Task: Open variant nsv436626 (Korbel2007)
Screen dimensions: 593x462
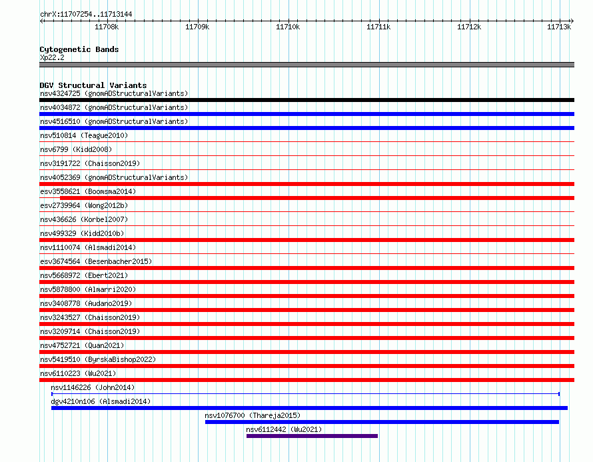Action: (84, 219)
